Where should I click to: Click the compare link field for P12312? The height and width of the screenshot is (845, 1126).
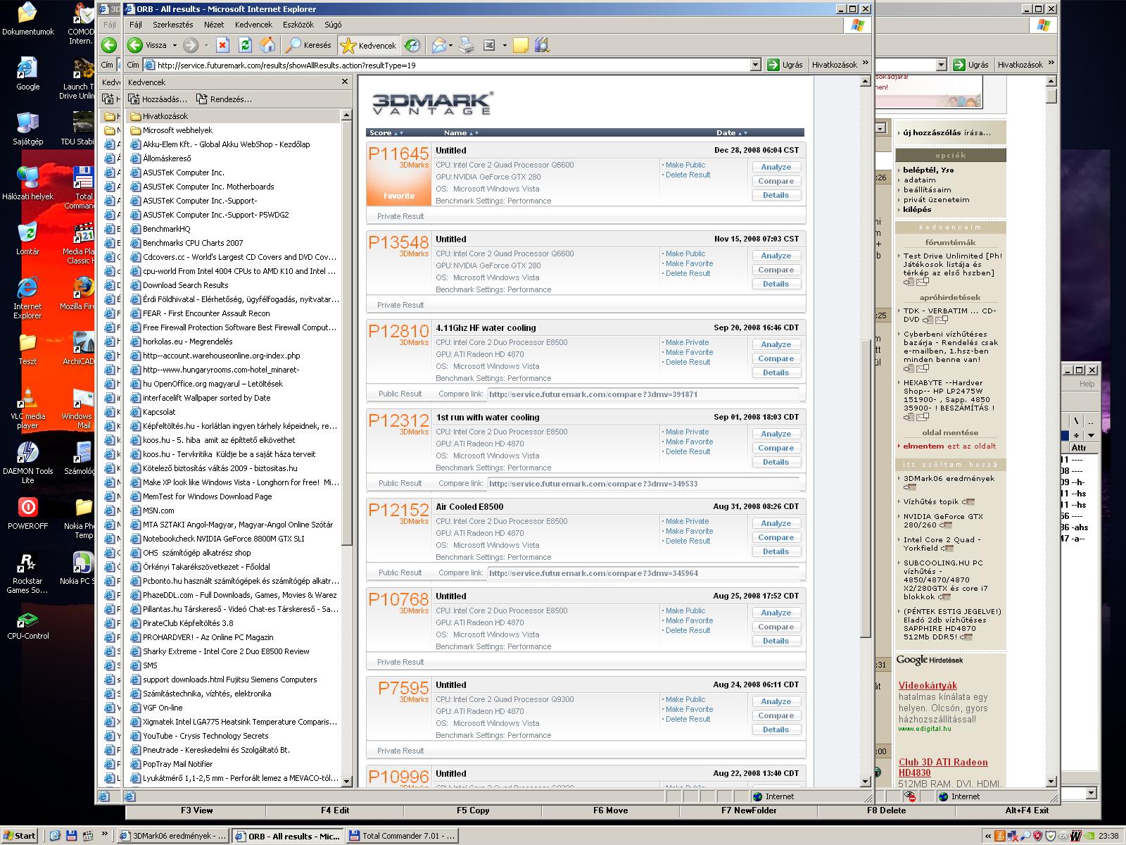[643, 484]
